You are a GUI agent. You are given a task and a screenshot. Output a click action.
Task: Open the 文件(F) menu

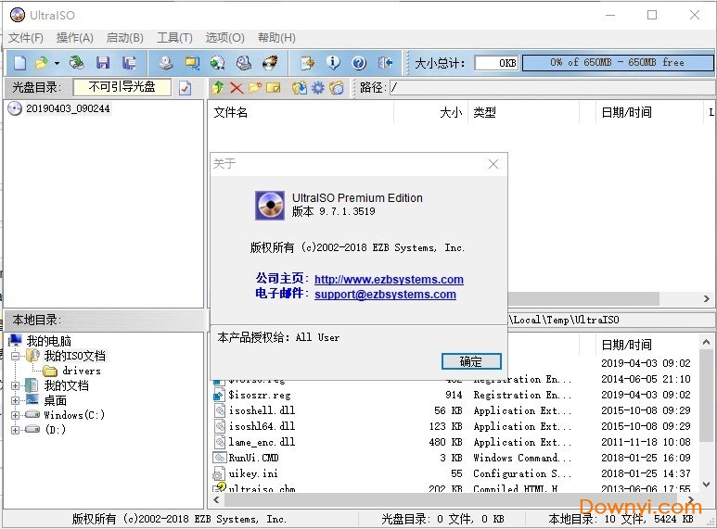pyautogui.click(x=26, y=37)
